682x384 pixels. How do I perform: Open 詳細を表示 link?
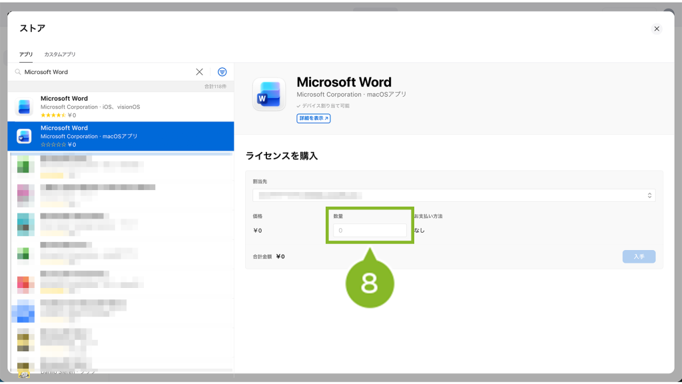point(314,119)
